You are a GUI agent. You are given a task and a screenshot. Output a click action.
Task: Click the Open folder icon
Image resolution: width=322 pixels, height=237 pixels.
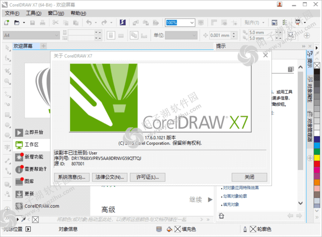(17, 22)
